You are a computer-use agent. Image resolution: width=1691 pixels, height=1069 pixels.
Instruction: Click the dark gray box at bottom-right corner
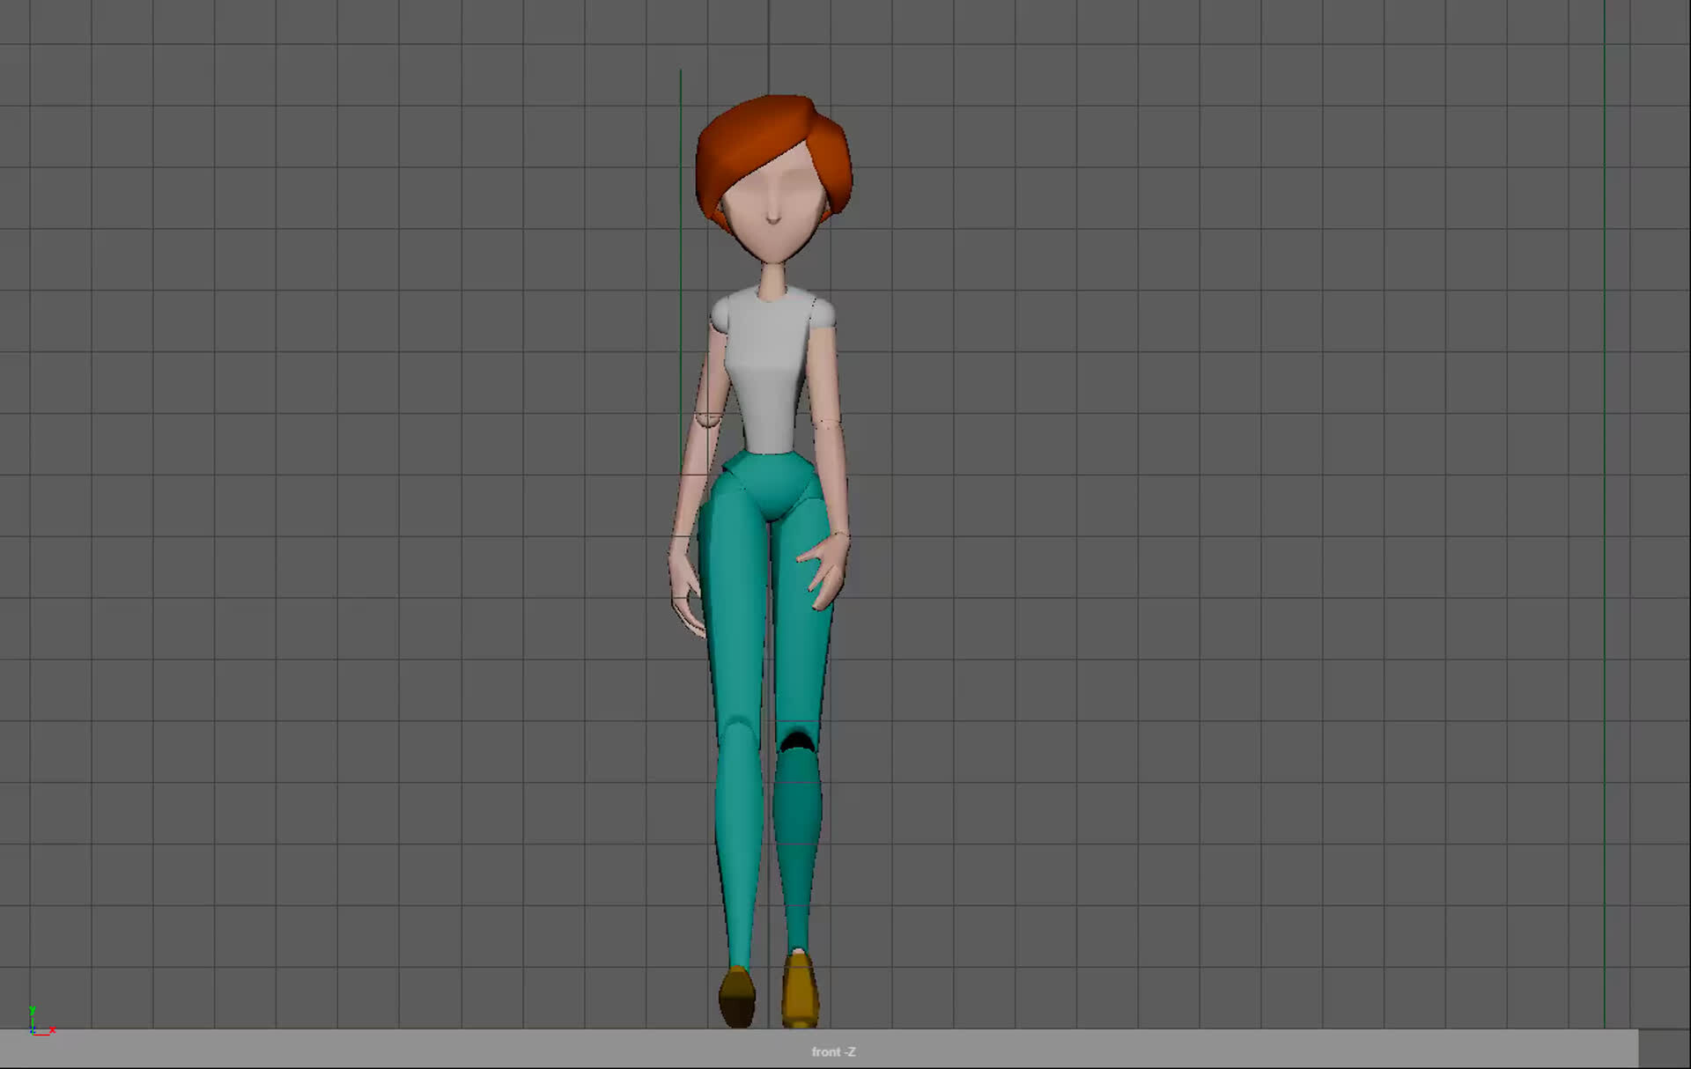[1664, 1049]
